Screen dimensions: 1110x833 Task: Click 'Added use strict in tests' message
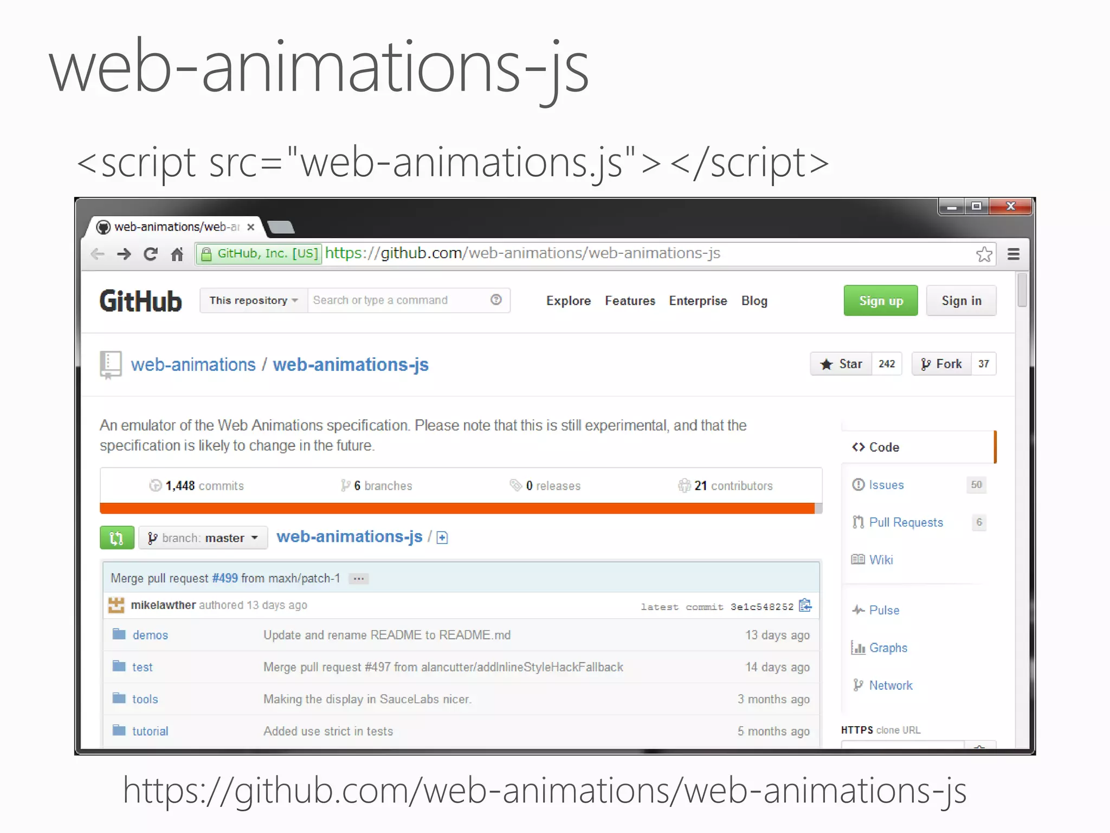point(328,731)
